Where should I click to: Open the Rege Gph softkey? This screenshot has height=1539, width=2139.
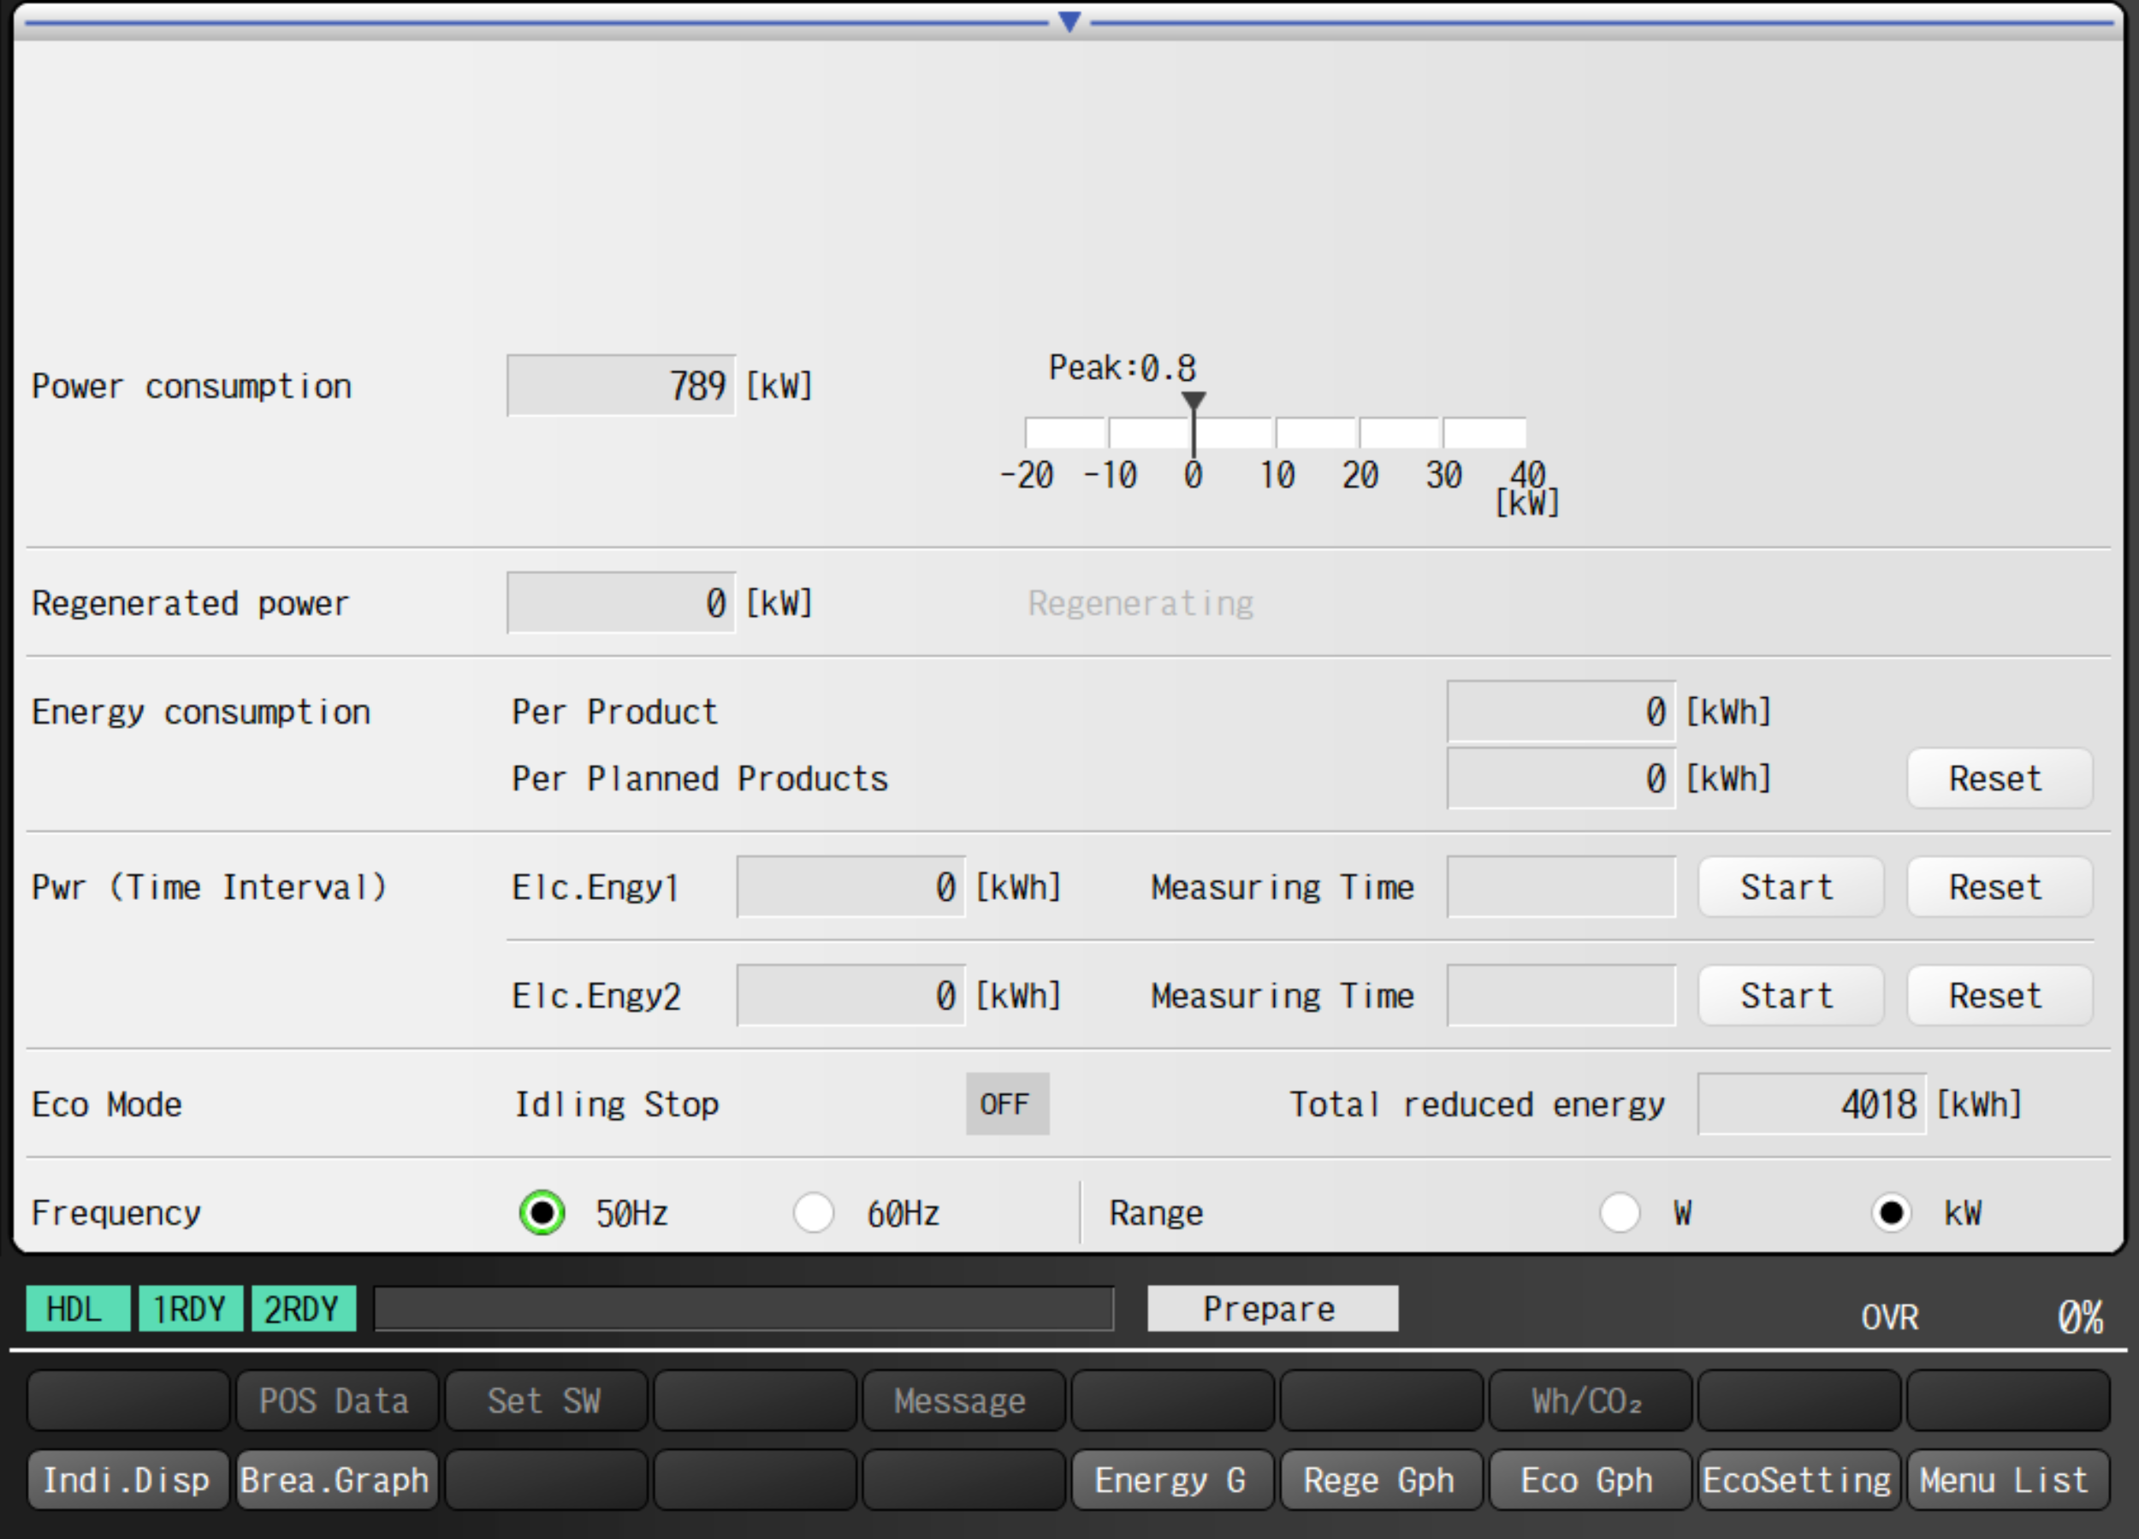(x=1380, y=1480)
